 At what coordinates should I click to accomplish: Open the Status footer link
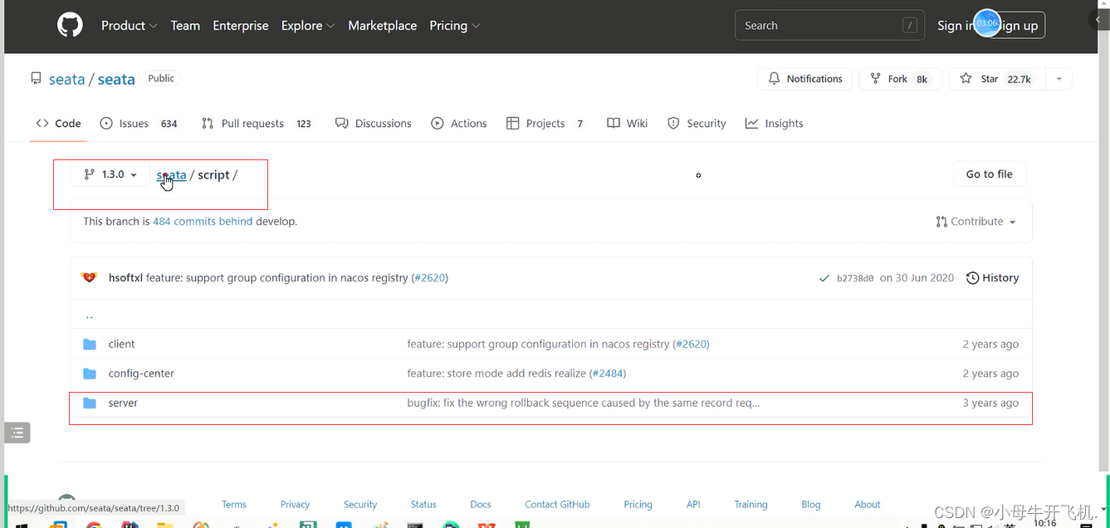click(x=423, y=505)
